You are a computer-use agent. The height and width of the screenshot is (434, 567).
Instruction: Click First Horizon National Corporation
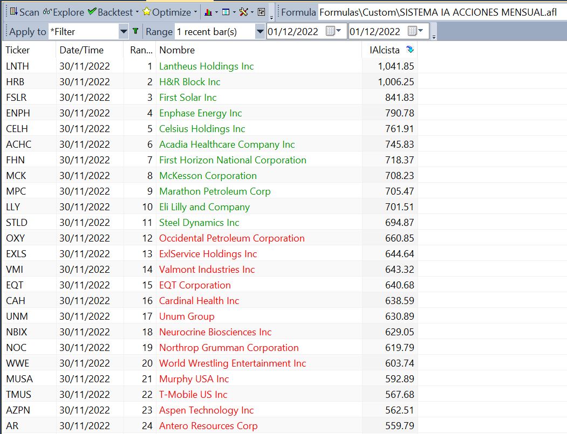(x=233, y=160)
